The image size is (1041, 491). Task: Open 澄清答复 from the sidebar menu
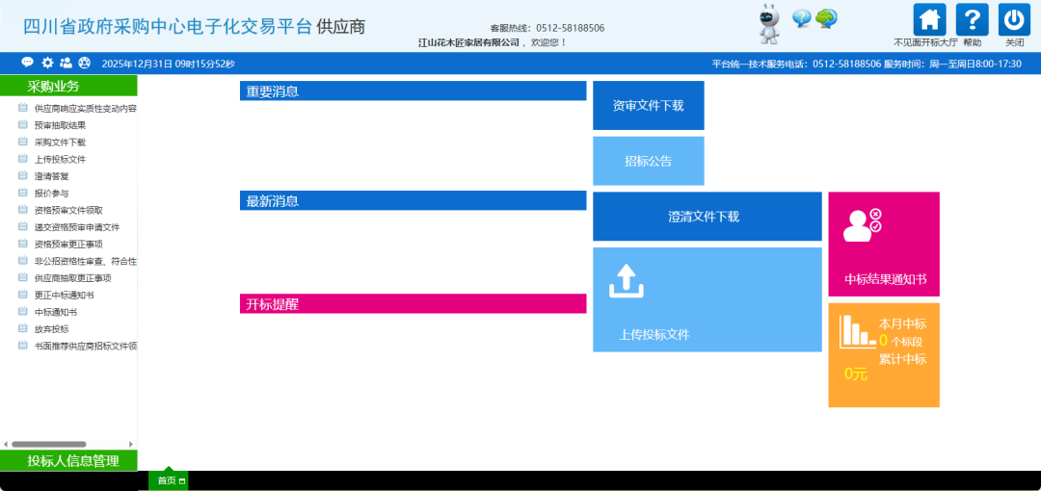click(51, 176)
